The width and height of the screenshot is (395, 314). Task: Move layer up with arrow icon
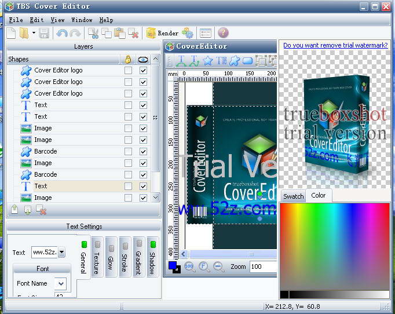coord(14,209)
